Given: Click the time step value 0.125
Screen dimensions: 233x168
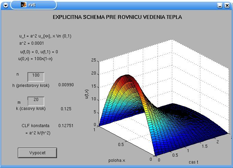Looking at the screenshot, I should coord(66,109).
